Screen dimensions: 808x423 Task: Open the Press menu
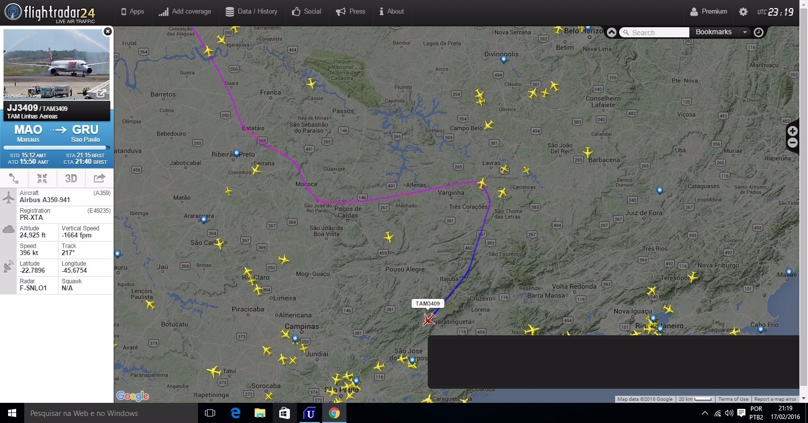350,12
